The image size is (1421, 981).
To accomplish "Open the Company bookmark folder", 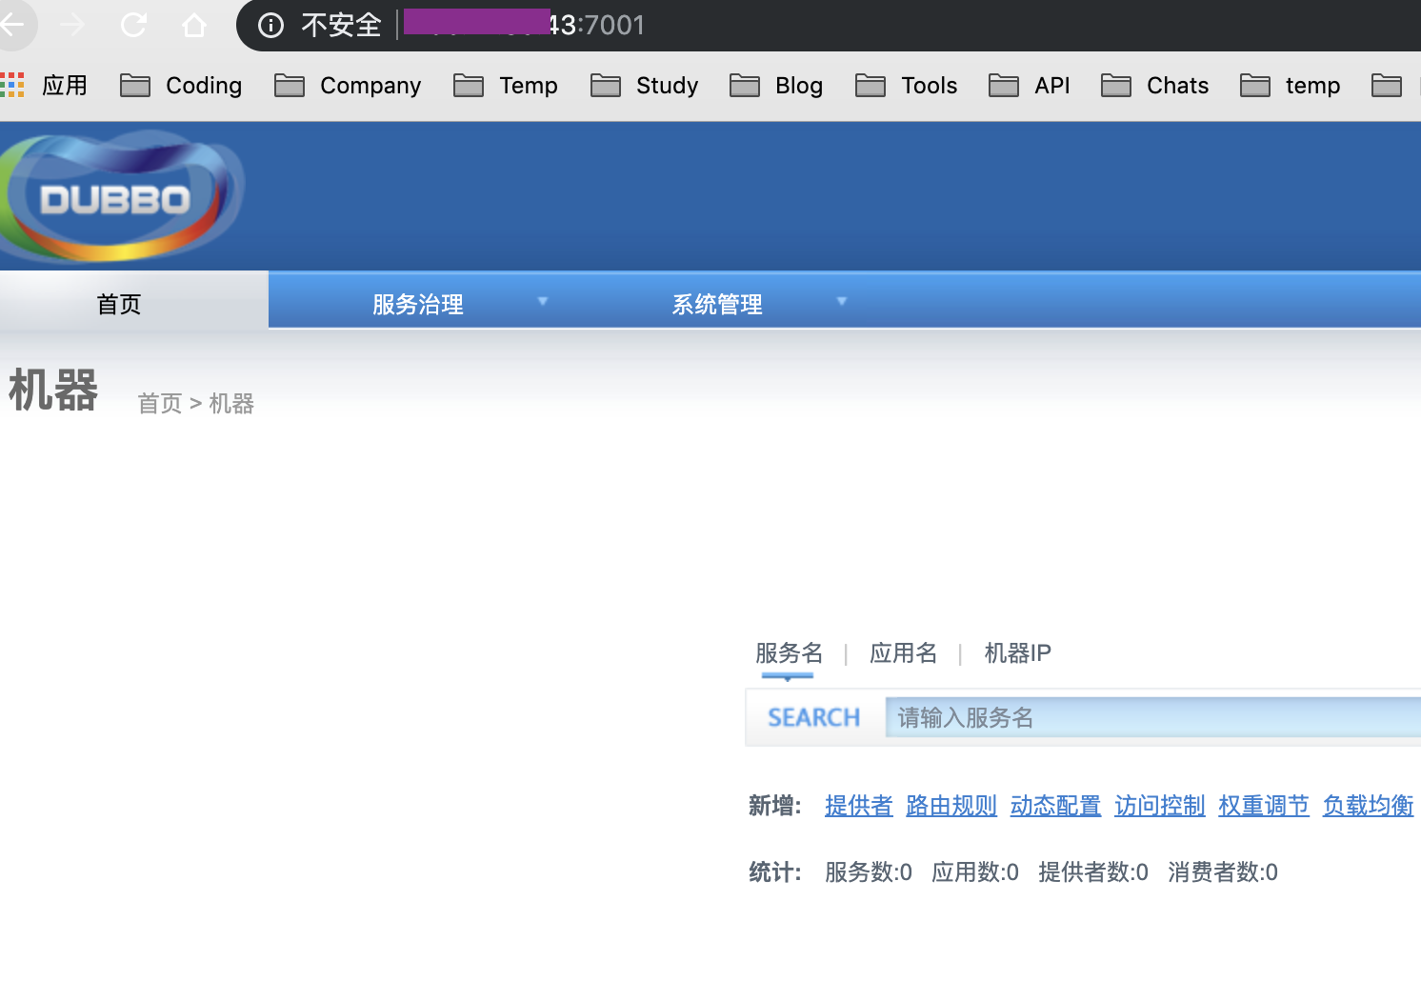I will point(348,86).
